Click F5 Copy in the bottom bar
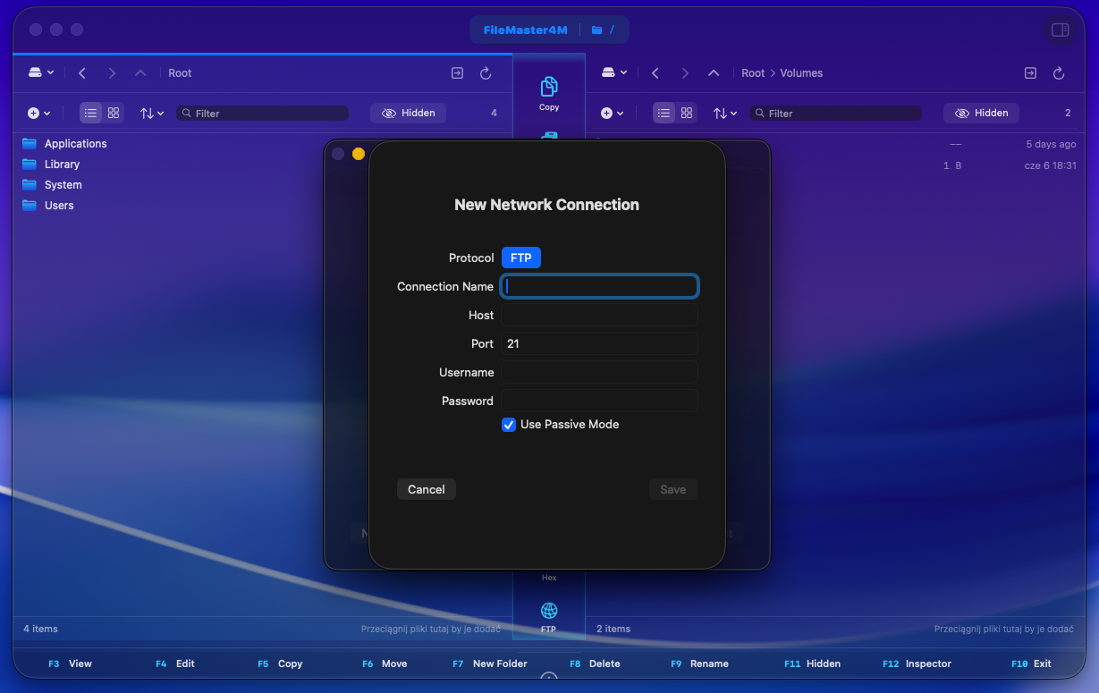Image resolution: width=1099 pixels, height=693 pixels. (280, 663)
